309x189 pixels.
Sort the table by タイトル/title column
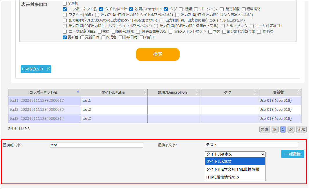145,92
